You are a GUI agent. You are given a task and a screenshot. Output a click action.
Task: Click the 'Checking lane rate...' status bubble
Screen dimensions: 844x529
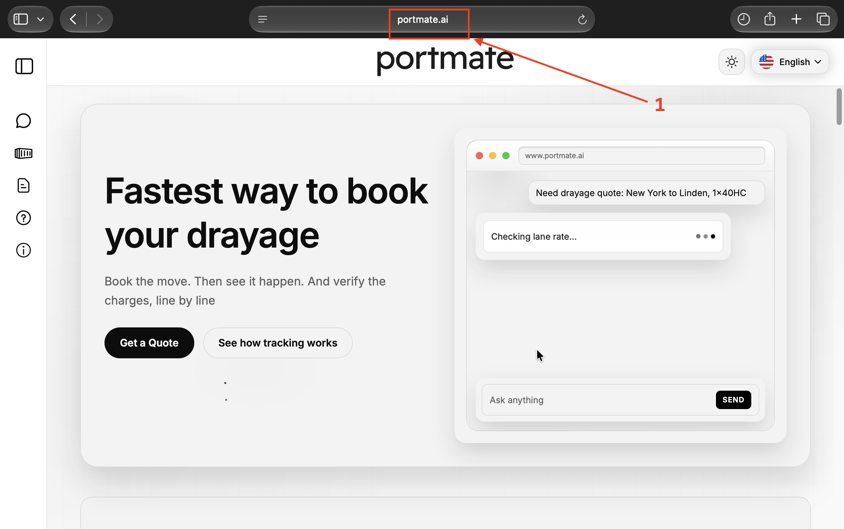click(603, 237)
